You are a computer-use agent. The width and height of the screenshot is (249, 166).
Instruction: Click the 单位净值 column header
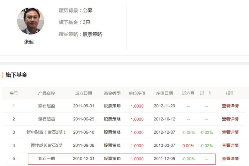tap(137, 93)
